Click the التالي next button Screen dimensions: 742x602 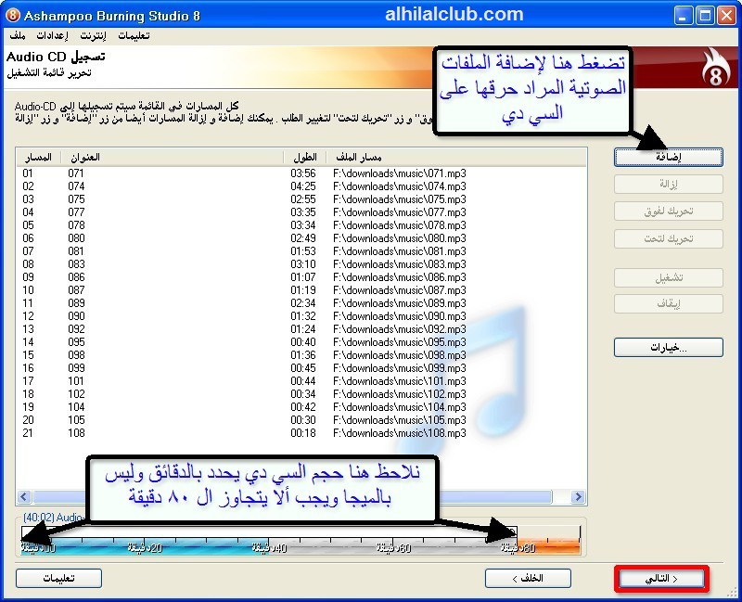(661, 579)
